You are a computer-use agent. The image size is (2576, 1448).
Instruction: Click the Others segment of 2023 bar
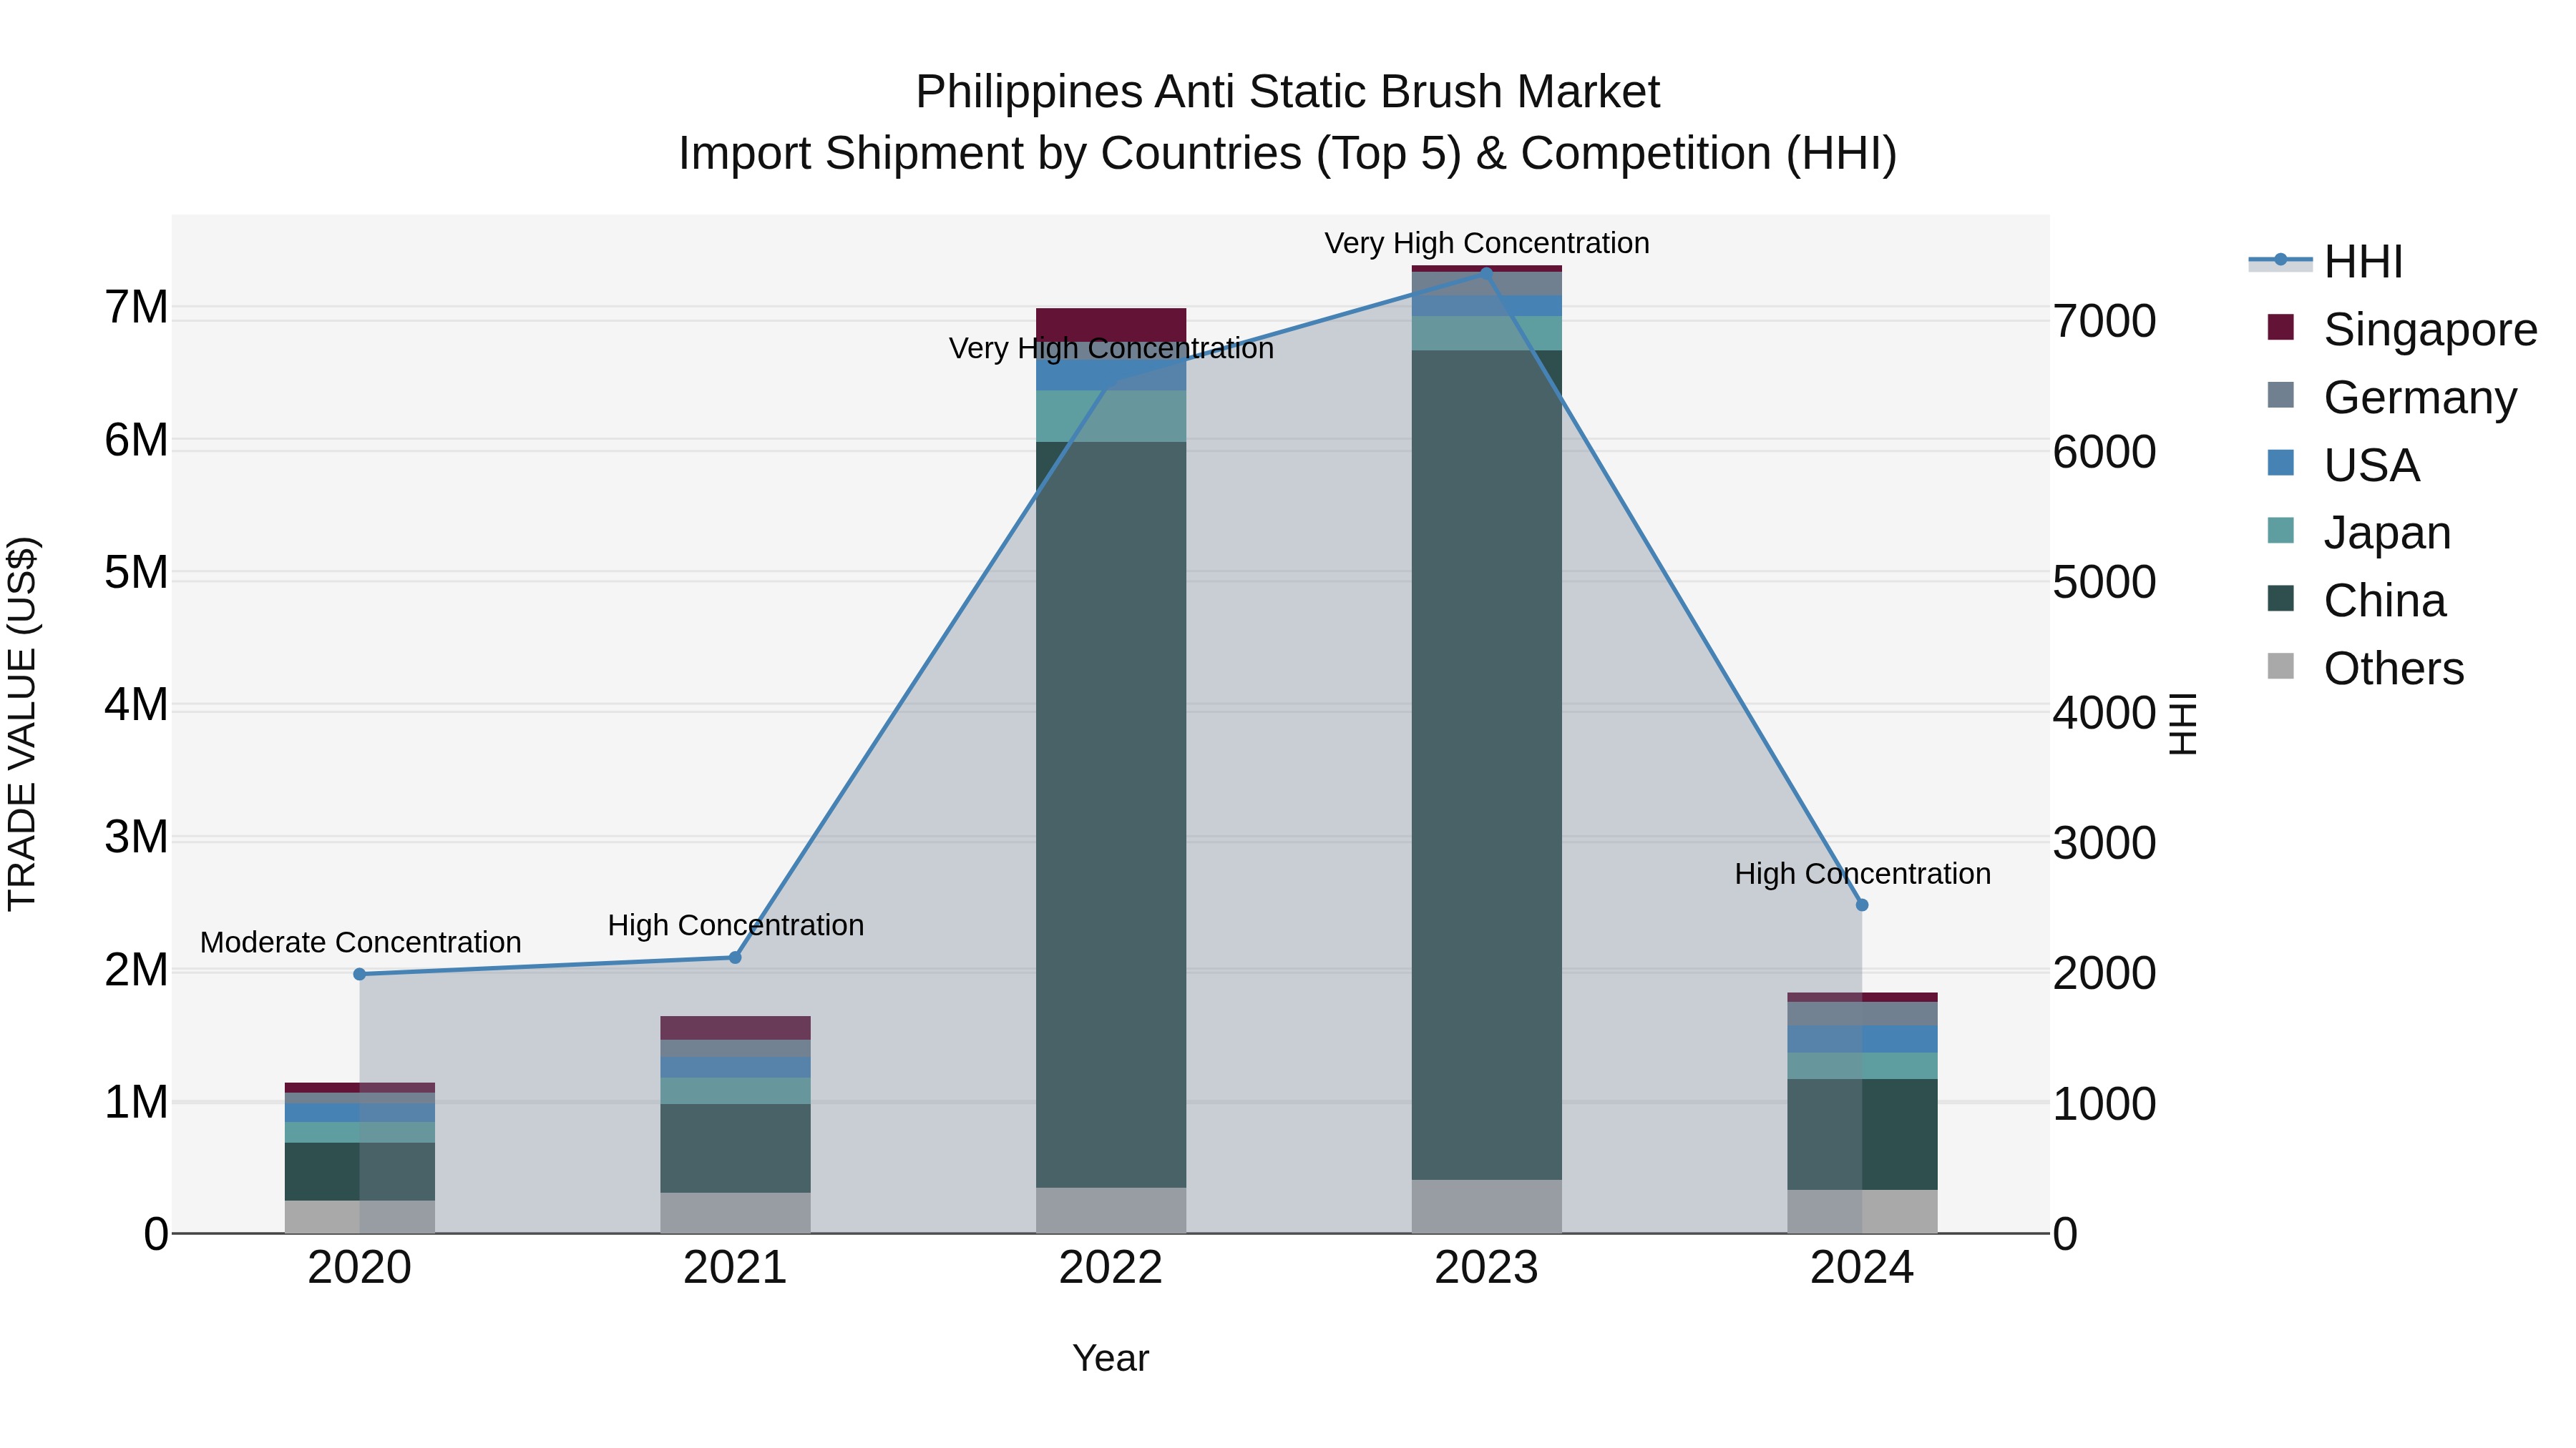[x=1486, y=1207]
